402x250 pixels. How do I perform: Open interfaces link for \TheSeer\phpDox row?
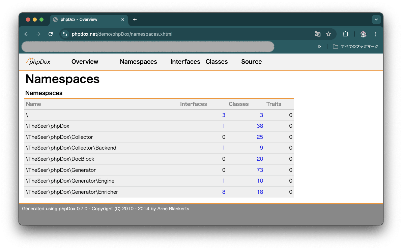(x=224, y=126)
